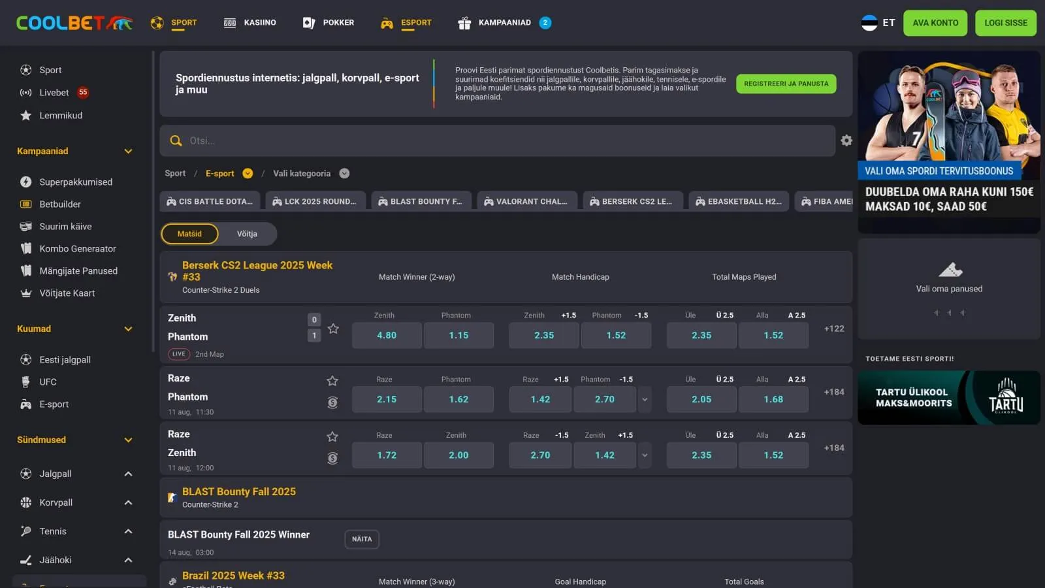Open the KASIINO header tab
The image size is (1045, 588).
249,23
